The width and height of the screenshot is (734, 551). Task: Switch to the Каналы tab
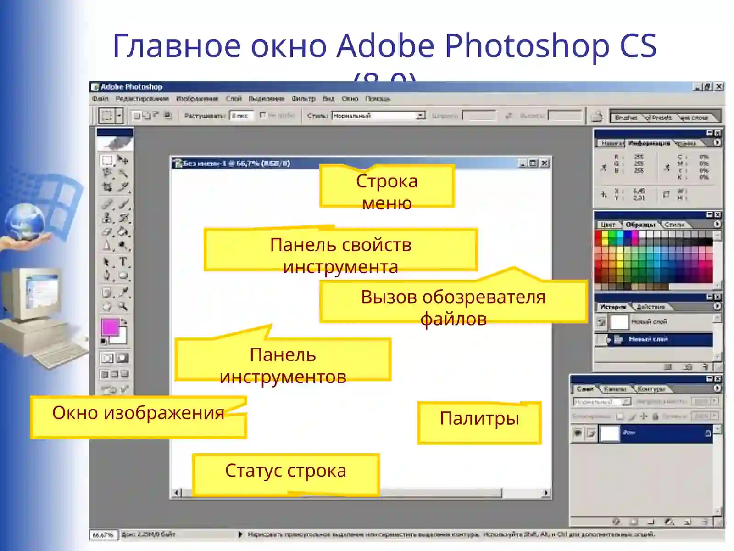pyautogui.click(x=615, y=389)
